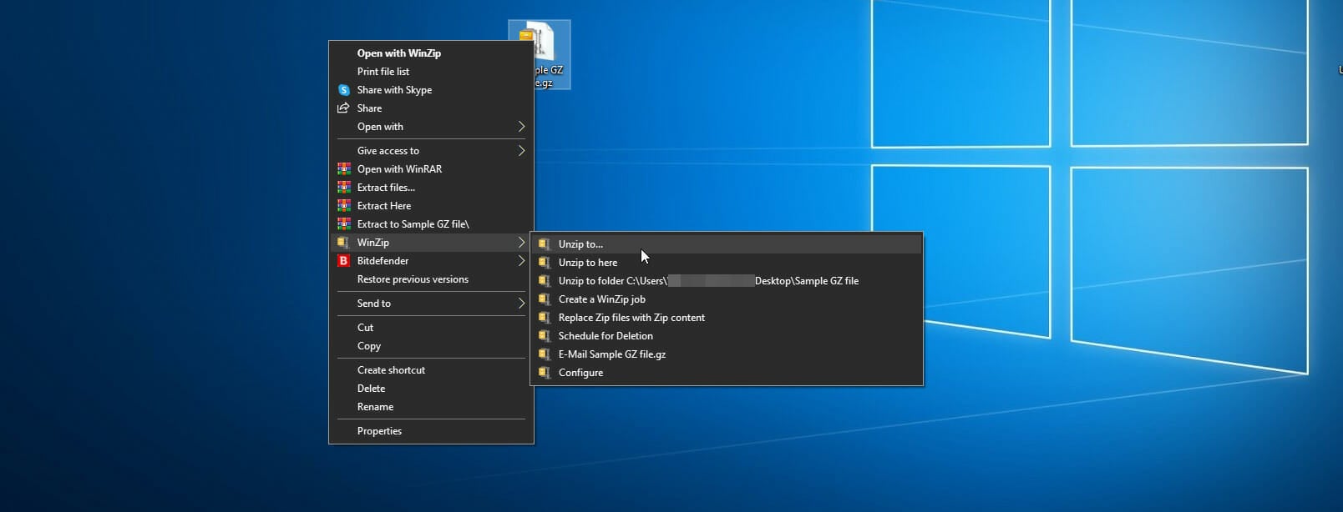Expand the Bitdefender submenu arrow

pyautogui.click(x=521, y=261)
